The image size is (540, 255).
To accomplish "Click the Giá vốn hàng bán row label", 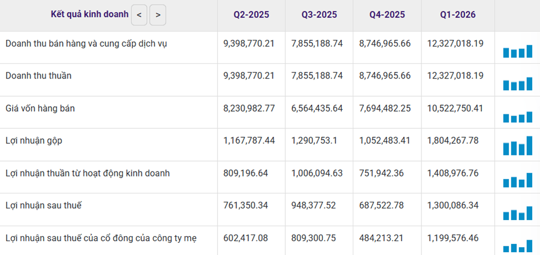I will point(40,108).
